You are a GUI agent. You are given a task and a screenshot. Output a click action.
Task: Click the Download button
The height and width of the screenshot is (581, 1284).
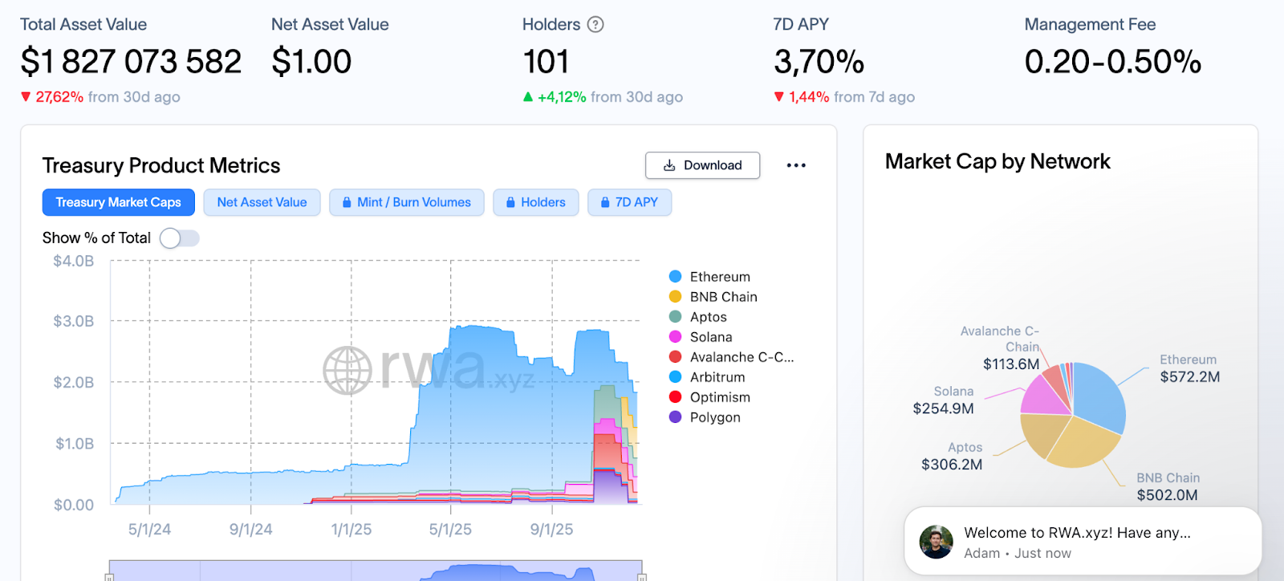[702, 165]
